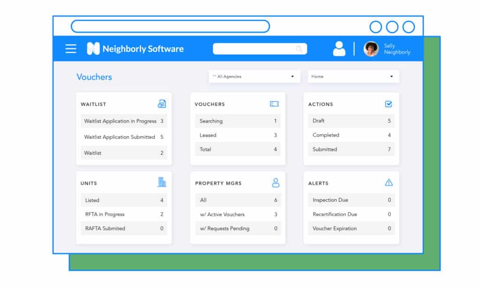Click the Alerts warning triangle icon
This screenshot has width=481, height=289.
[388, 183]
